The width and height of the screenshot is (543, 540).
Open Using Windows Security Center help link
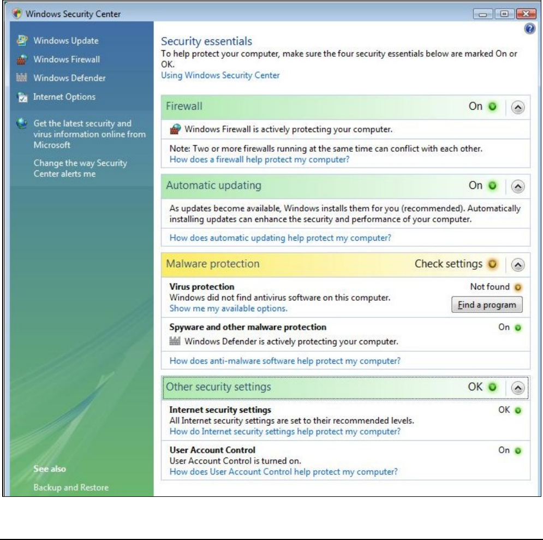220,75
